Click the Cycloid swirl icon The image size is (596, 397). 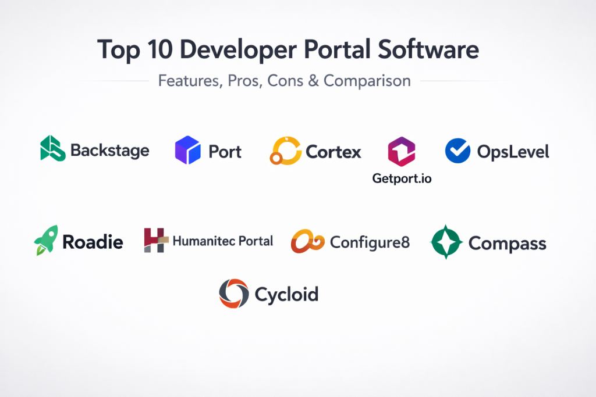click(x=233, y=294)
